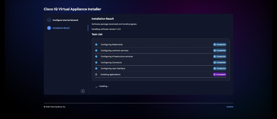Screen dimensions: 277x119
Task: Click the Configuring Connector task text
Action: pos(111,63)
